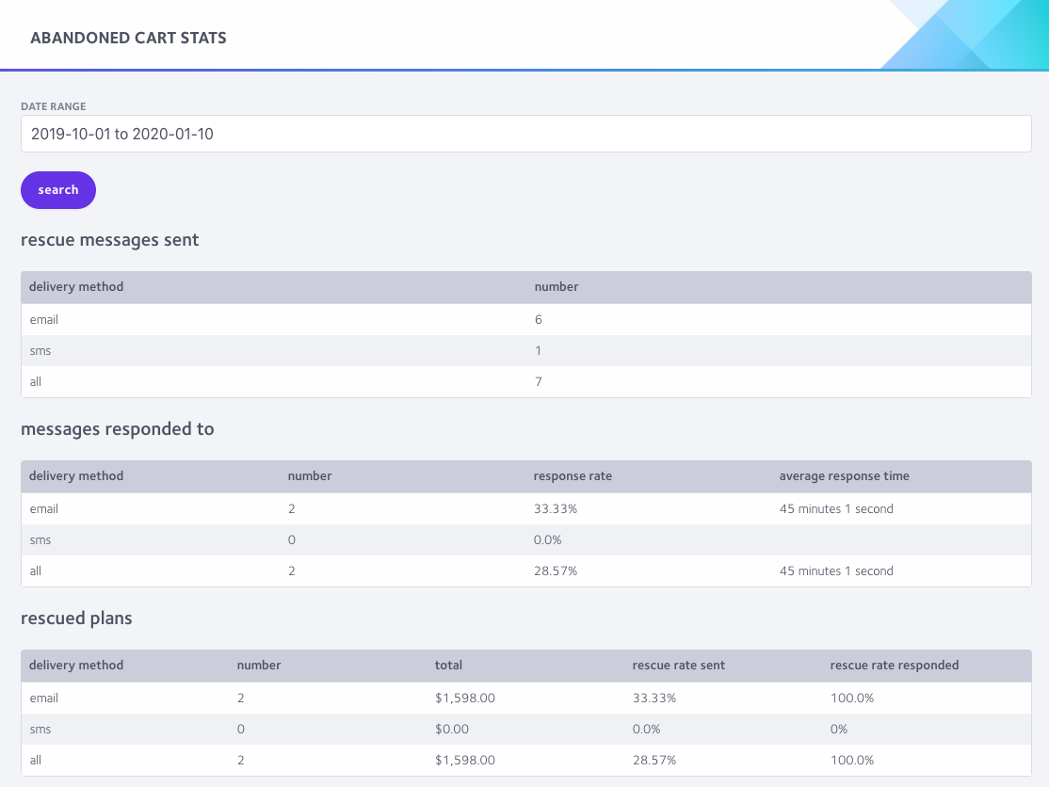
Task: Click 'sms' row label in messages responded to table
Action: click(40, 539)
